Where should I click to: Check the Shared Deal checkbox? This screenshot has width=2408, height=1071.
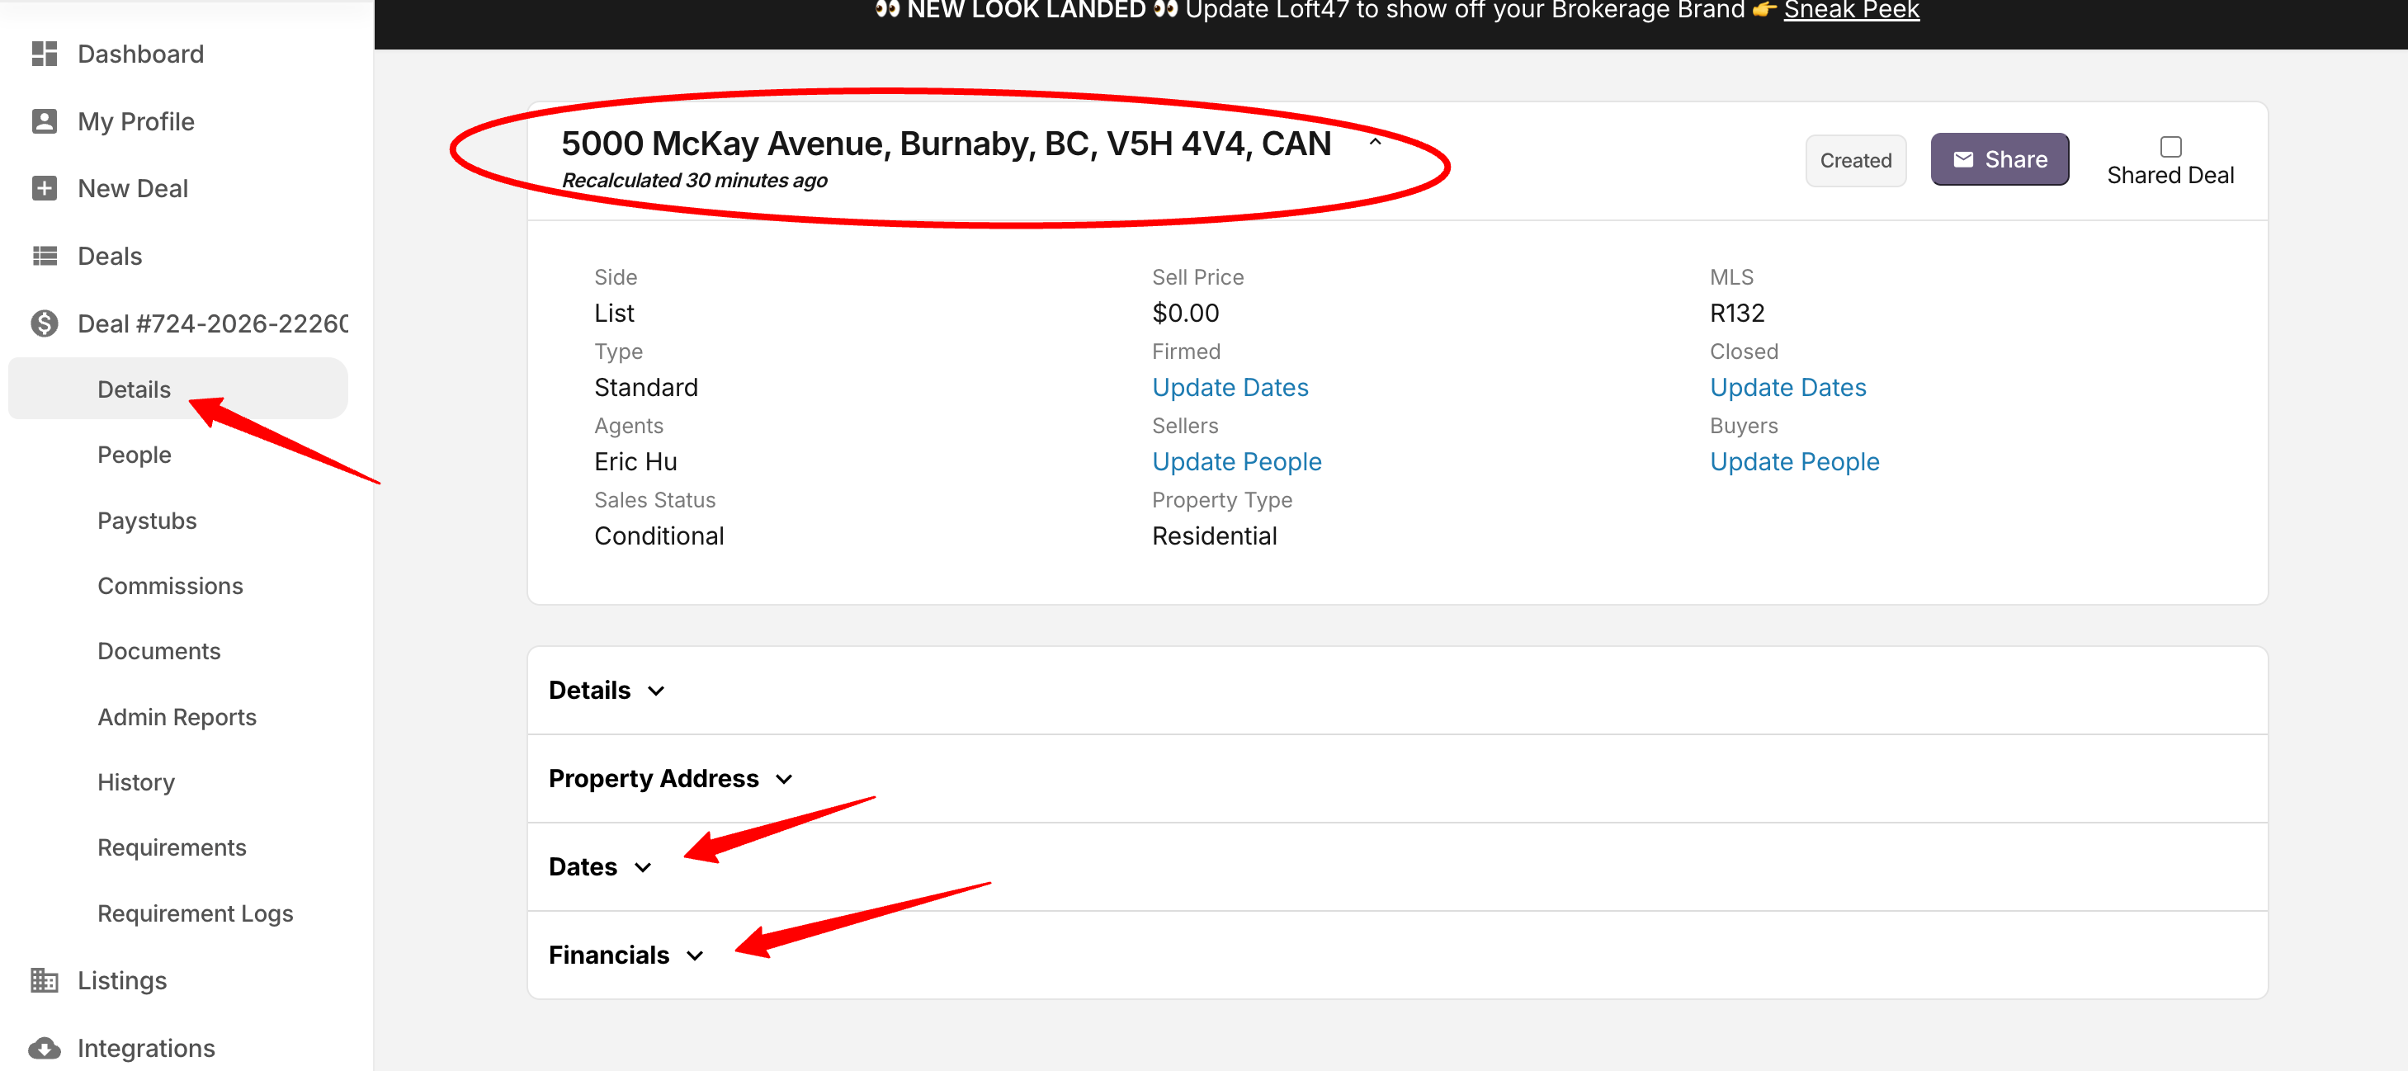[x=2170, y=147]
